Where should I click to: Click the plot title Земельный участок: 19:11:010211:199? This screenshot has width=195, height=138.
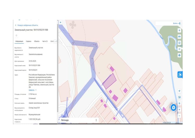[31, 30]
